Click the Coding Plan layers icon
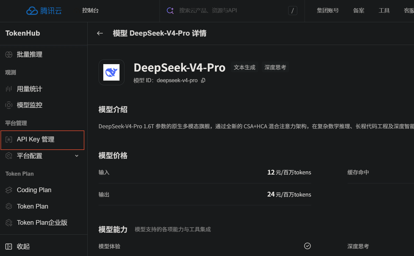The height and width of the screenshot is (256, 414). coord(9,190)
